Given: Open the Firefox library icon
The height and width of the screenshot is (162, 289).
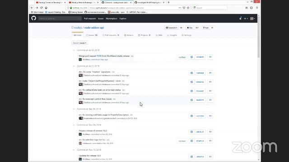Looking at the screenshot, I should click(x=247, y=8).
